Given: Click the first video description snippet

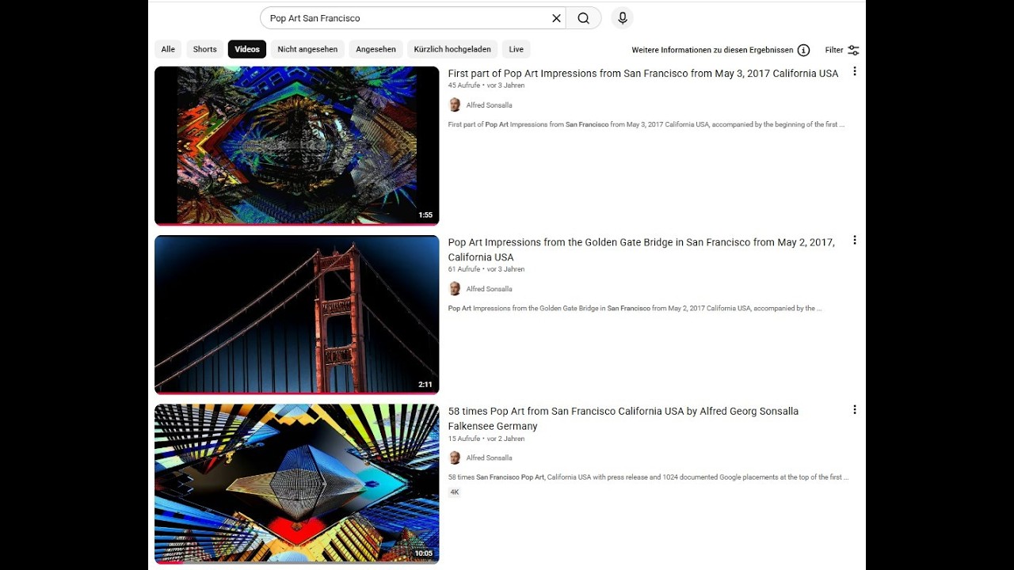Looking at the screenshot, I should click(x=646, y=124).
